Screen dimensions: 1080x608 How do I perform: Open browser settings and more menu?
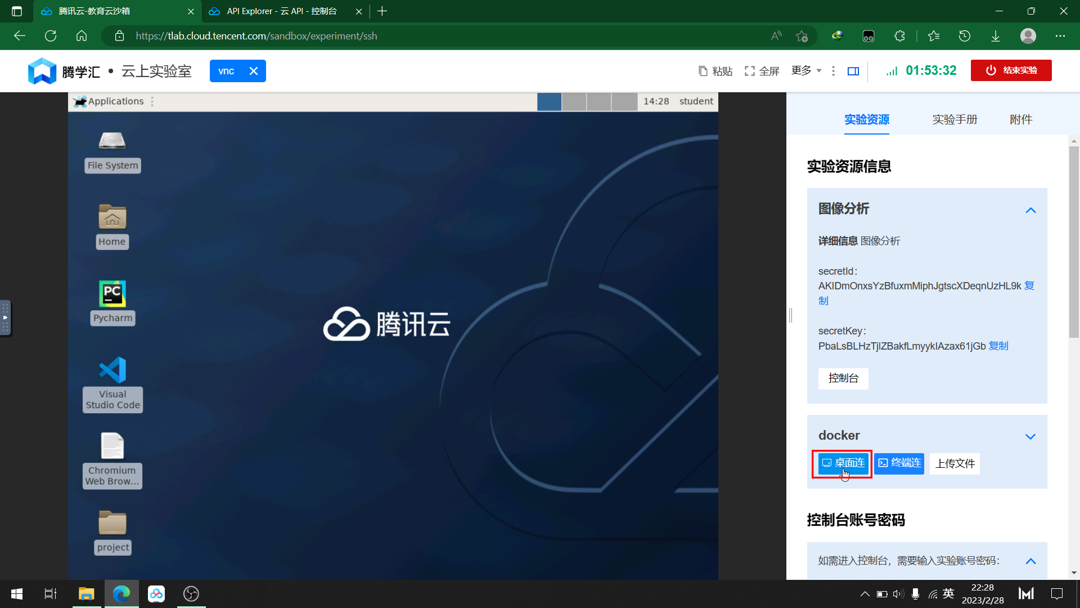click(1060, 36)
